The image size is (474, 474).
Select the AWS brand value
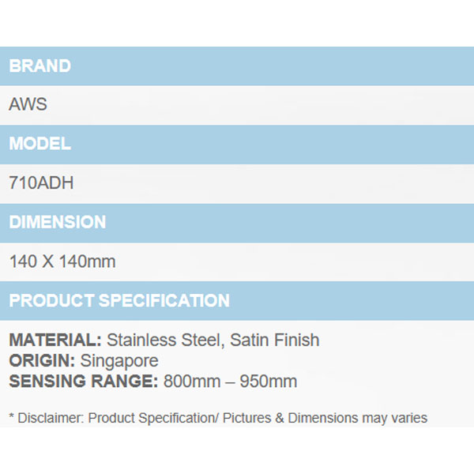[x=28, y=105]
